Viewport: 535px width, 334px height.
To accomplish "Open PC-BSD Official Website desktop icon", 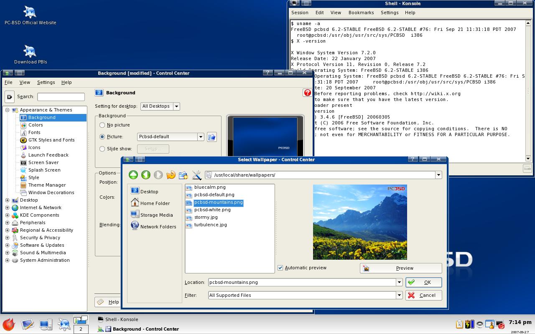I will pyautogui.click(x=30, y=15).
